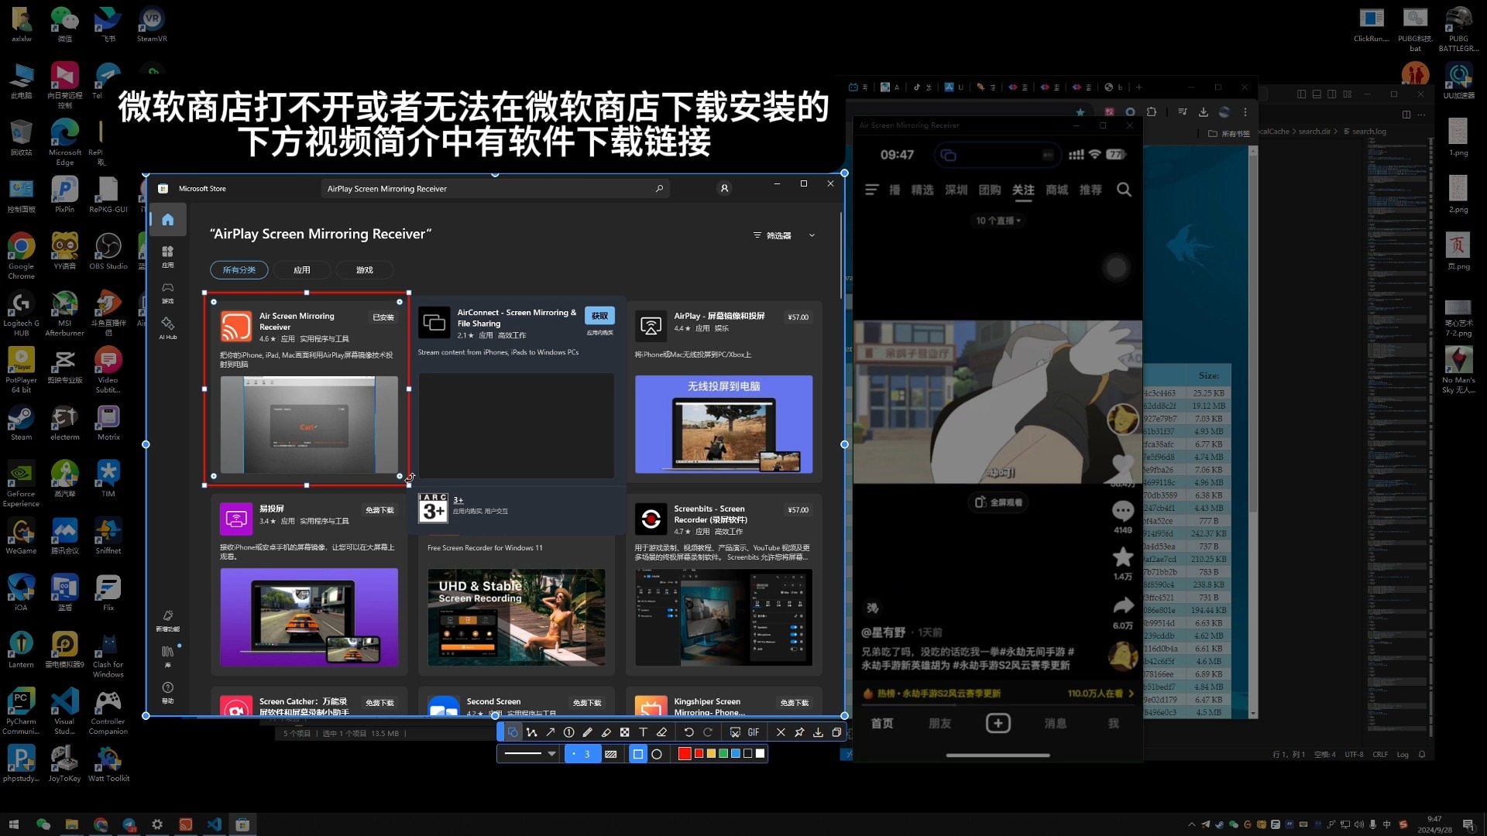Select the pencil drawing tool

pyautogui.click(x=587, y=732)
